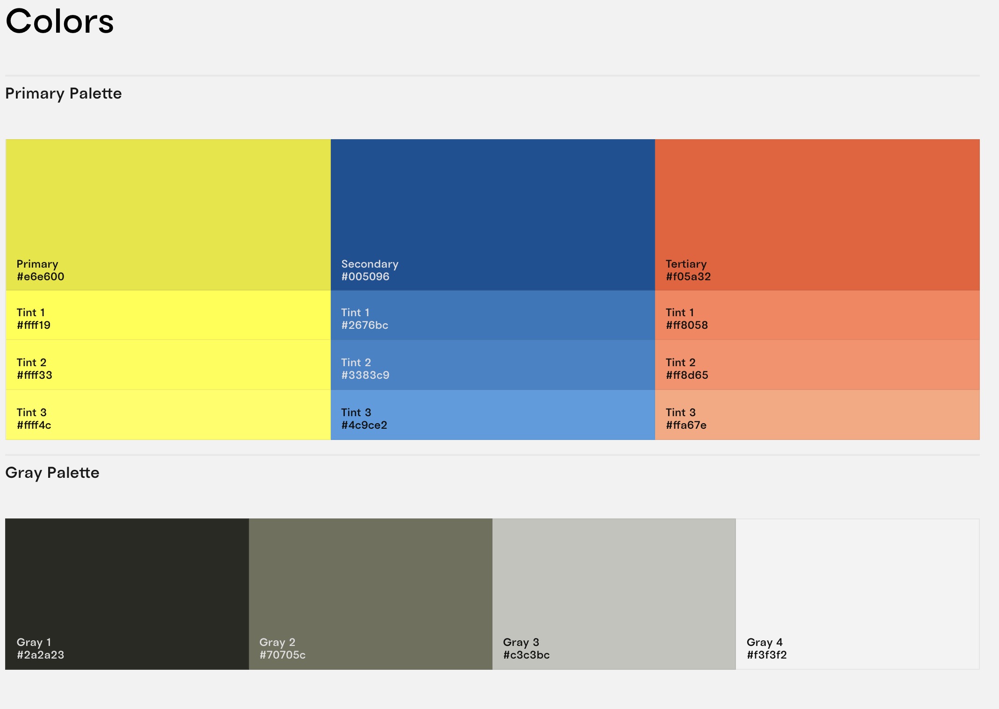Choose the yellow Tint 2 #ffff33 swatch
The image size is (999, 709).
[x=168, y=365]
